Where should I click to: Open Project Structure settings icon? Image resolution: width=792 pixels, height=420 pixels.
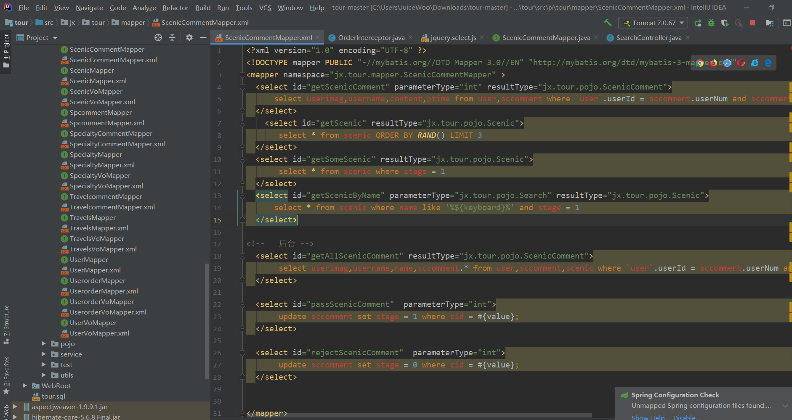tap(770, 23)
